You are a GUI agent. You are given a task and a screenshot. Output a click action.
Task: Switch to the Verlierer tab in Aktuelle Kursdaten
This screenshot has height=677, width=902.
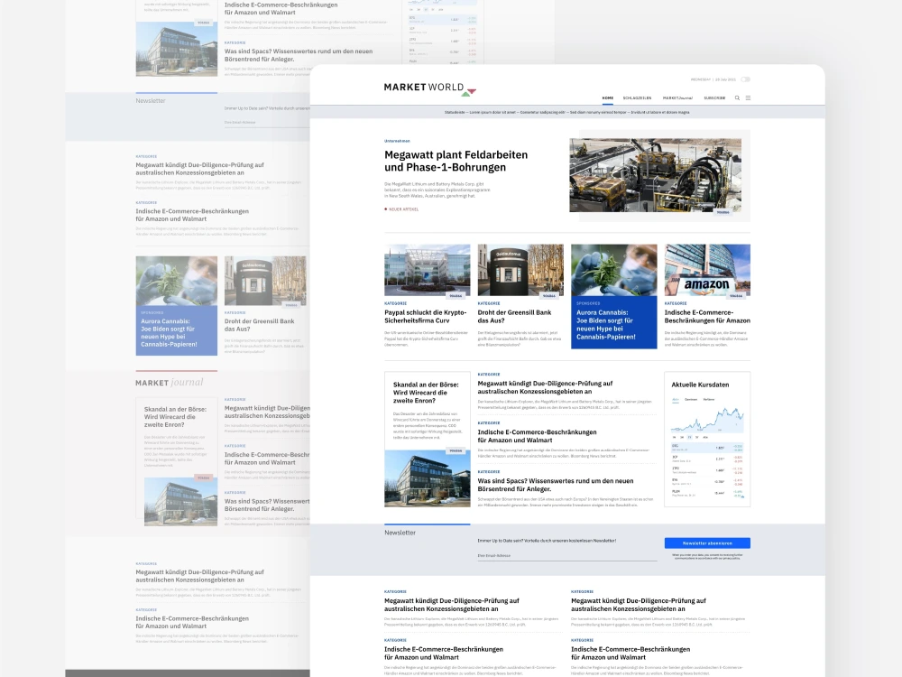coord(709,399)
